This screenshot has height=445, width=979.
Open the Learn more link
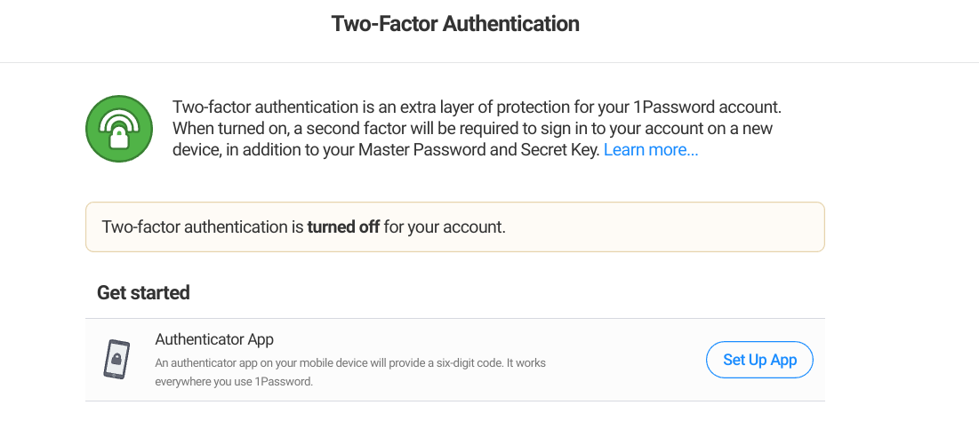(x=651, y=149)
